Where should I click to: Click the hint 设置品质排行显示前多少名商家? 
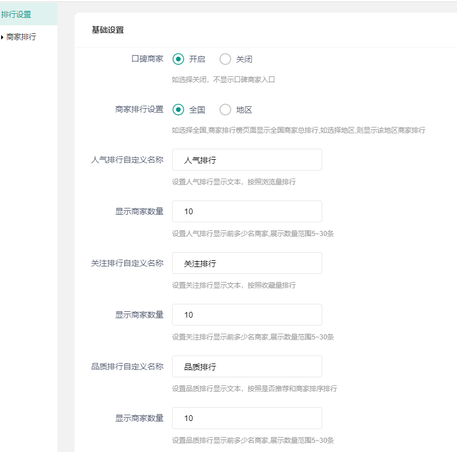tap(253, 441)
